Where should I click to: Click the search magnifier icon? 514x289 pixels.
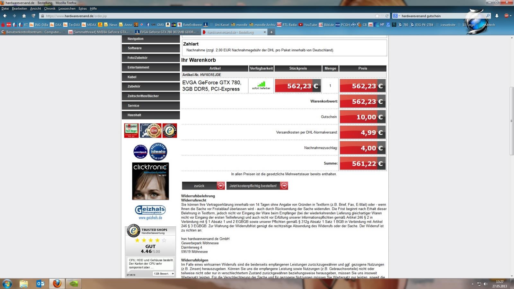488,16
